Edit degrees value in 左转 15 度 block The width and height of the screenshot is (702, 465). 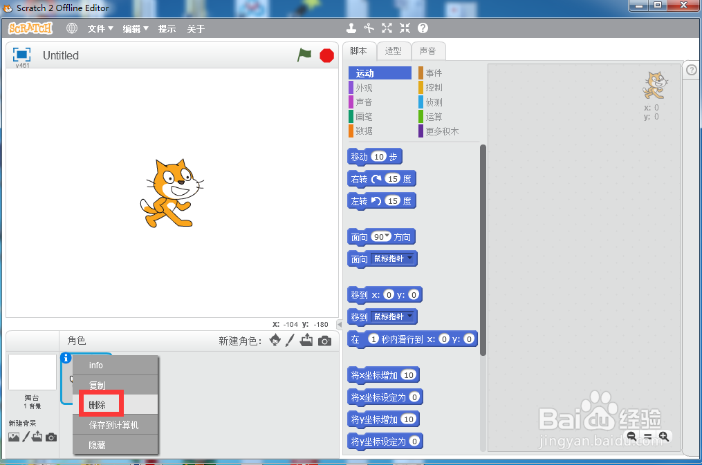tap(393, 201)
